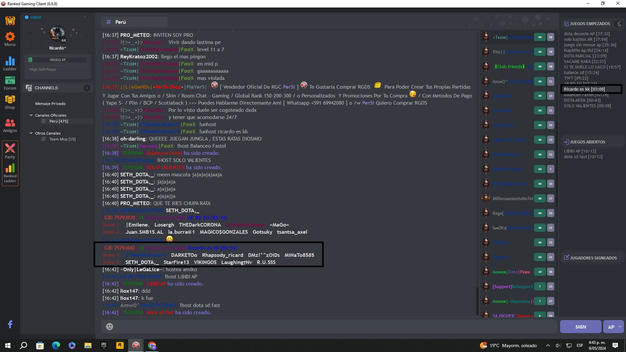Click the GID 75793042 game link

(119, 248)
